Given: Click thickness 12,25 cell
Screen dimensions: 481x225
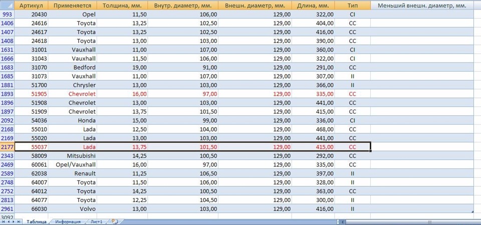Looking at the screenshot, I should 122,200.
